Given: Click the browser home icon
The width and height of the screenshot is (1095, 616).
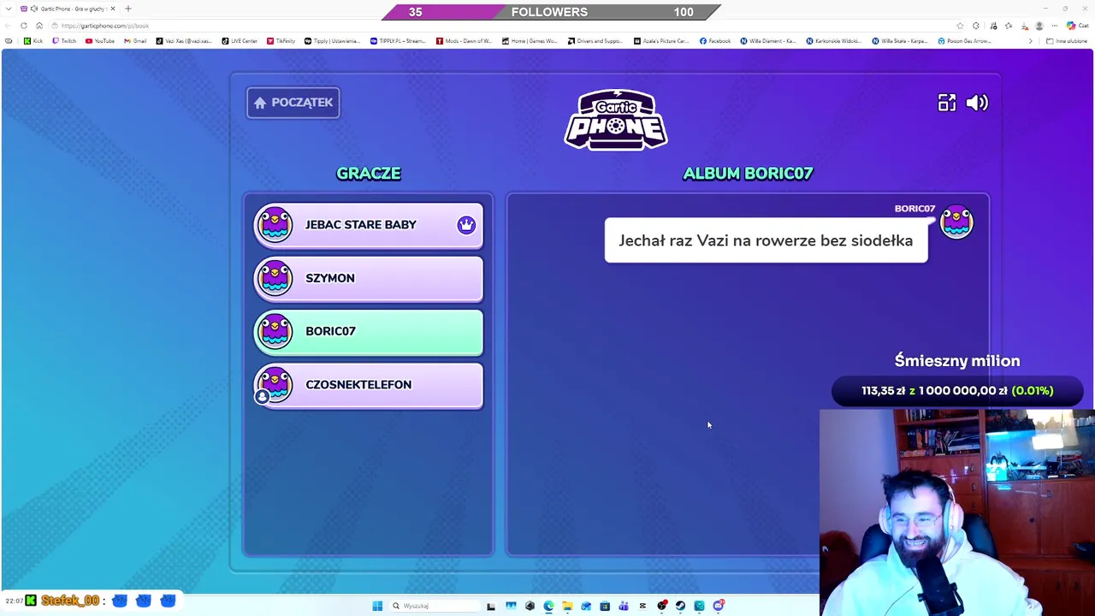Looking at the screenshot, I should (x=39, y=26).
